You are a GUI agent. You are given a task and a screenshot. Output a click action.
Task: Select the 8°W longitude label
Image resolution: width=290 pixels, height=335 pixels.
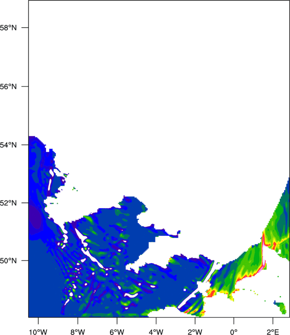78,332
